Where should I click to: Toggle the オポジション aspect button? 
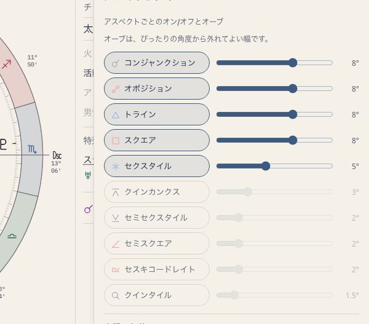coord(157,89)
